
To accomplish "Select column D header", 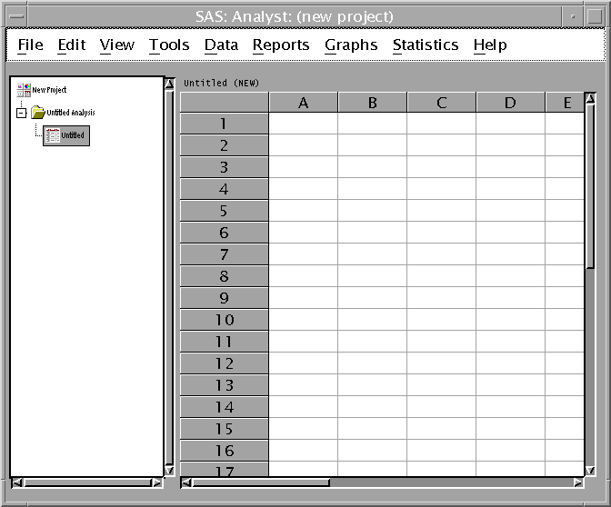I will pyautogui.click(x=510, y=103).
